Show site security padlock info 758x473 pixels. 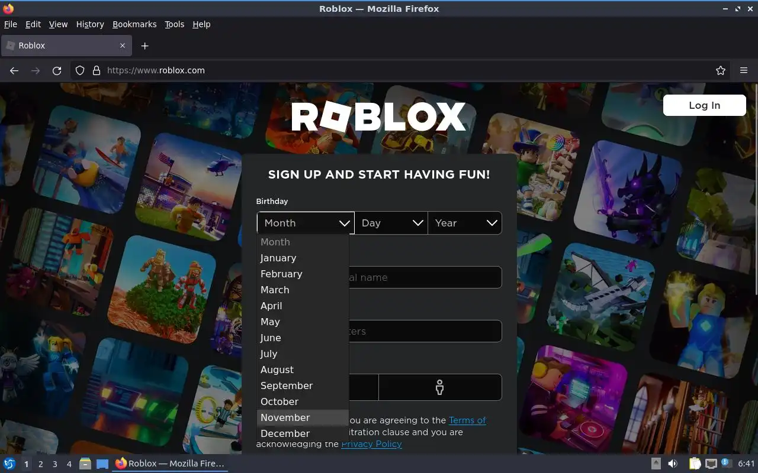tap(97, 70)
